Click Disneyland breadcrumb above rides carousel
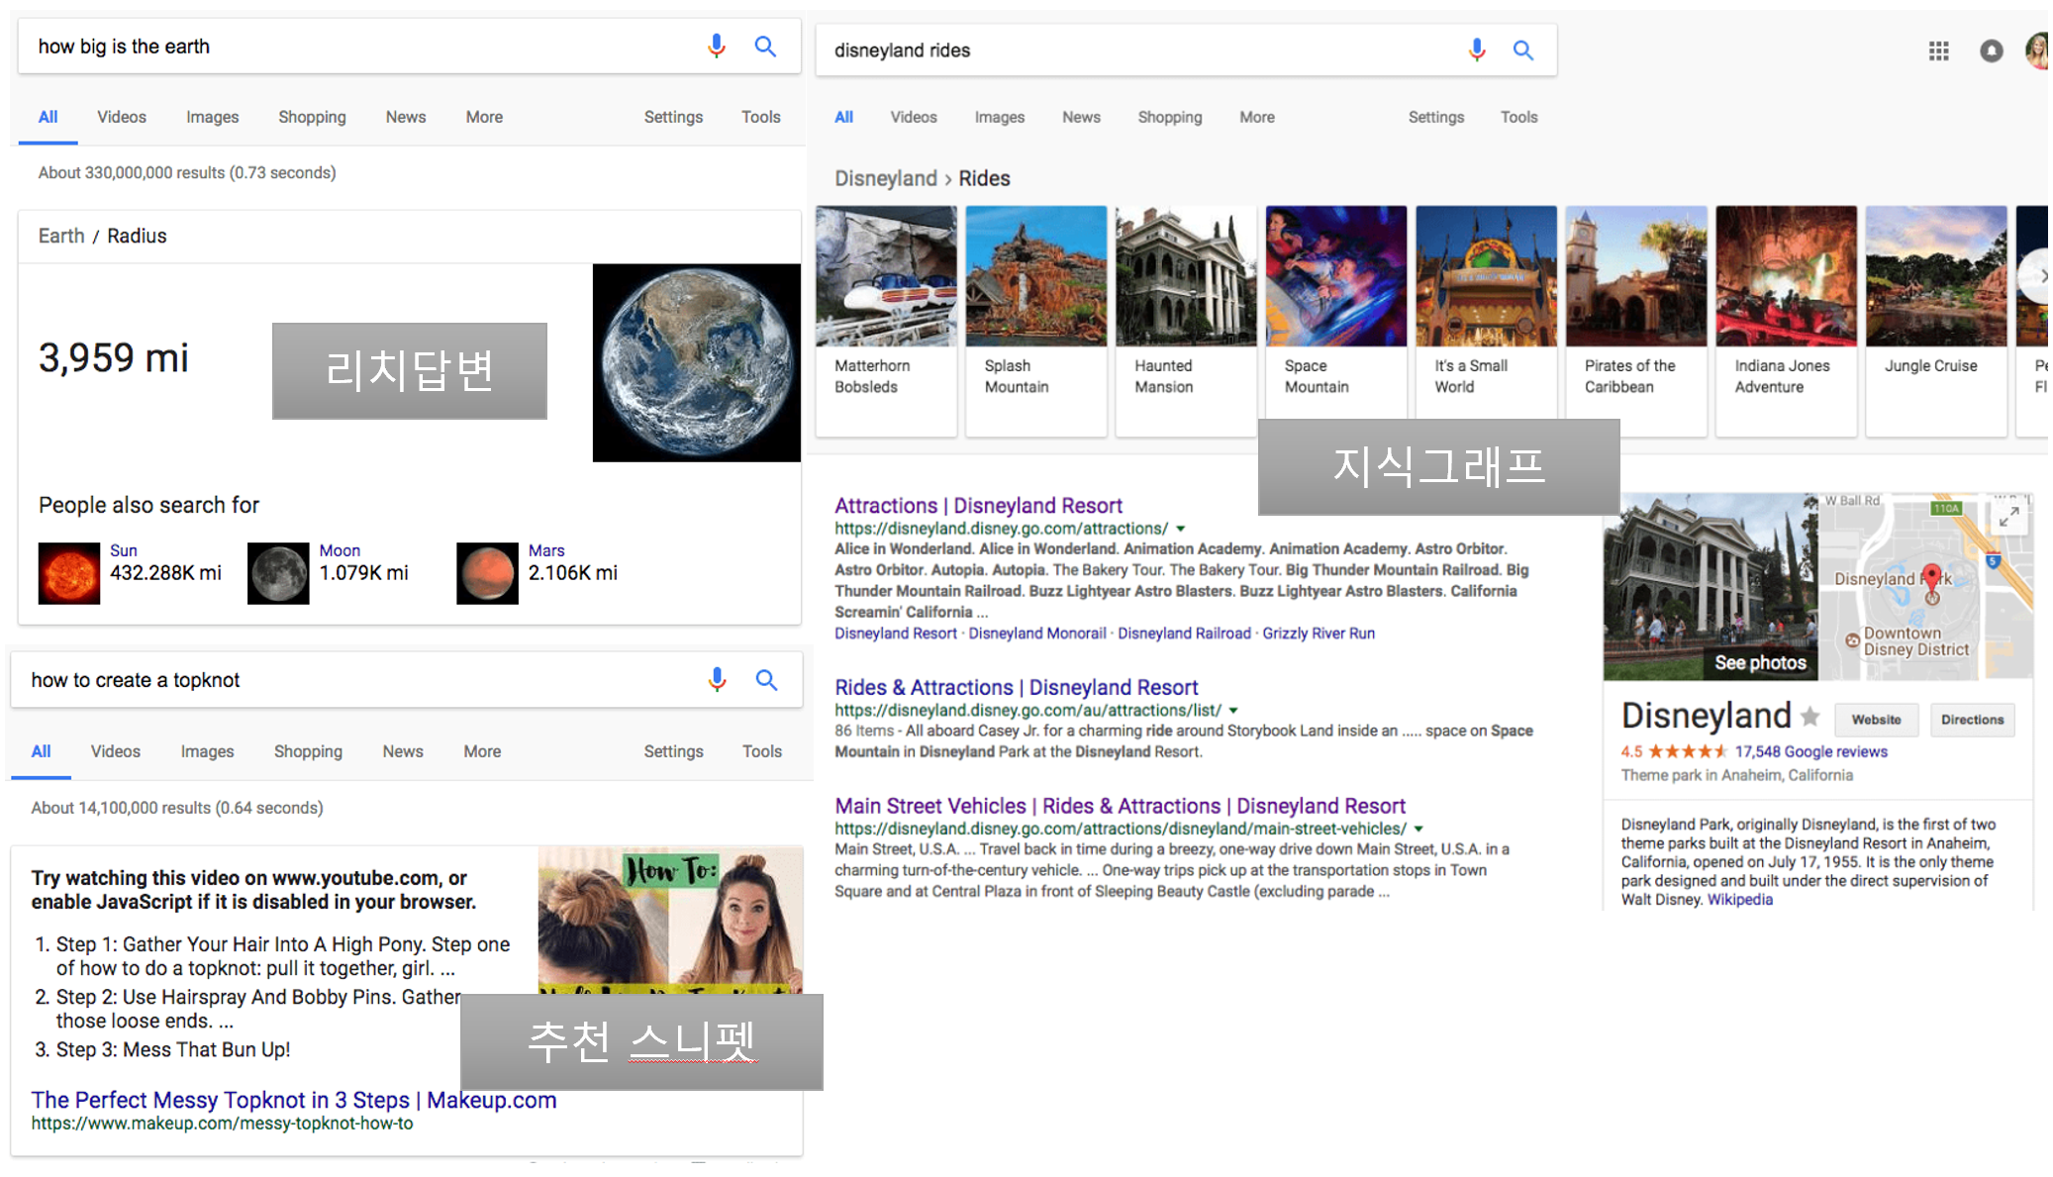Image resolution: width=2053 pixels, height=1177 pixels. point(885,178)
